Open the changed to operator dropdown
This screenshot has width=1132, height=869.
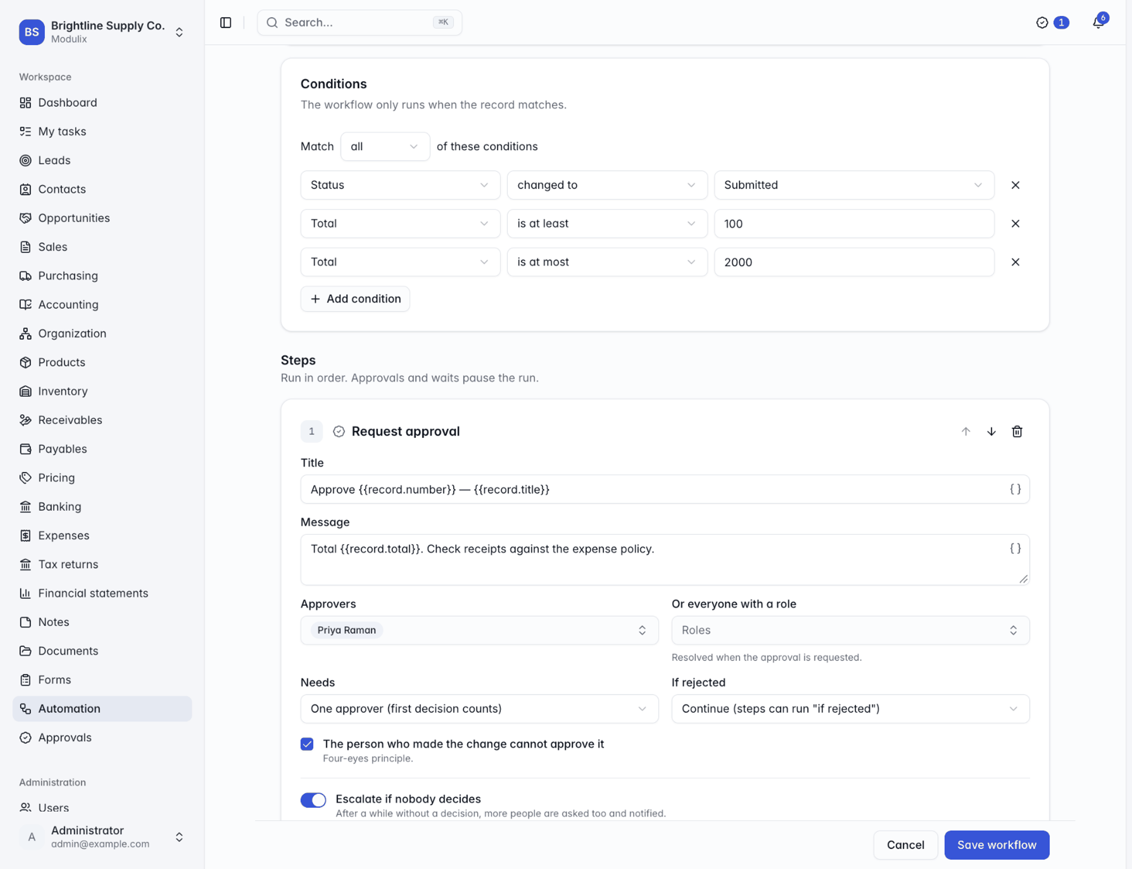607,185
